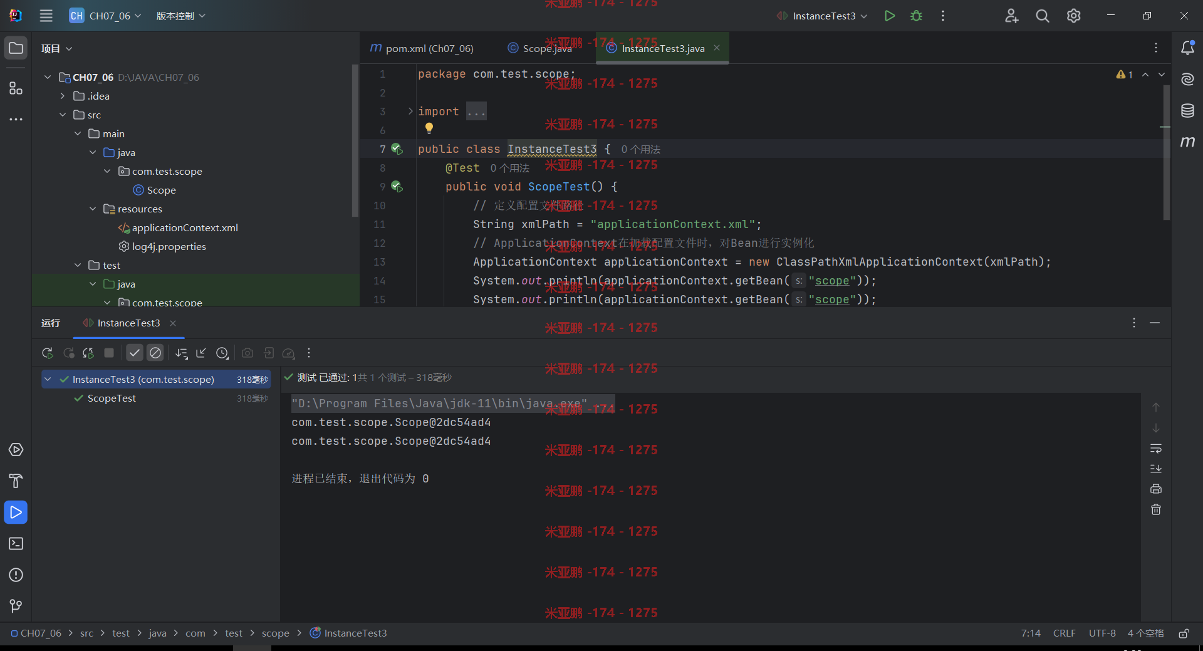Clear all console output trash icon
The width and height of the screenshot is (1203, 651).
click(1156, 509)
